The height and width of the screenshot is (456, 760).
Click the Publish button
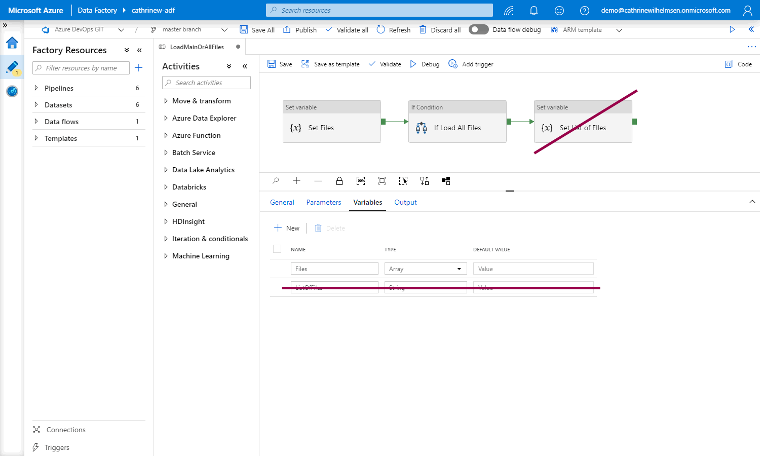(300, 30)
